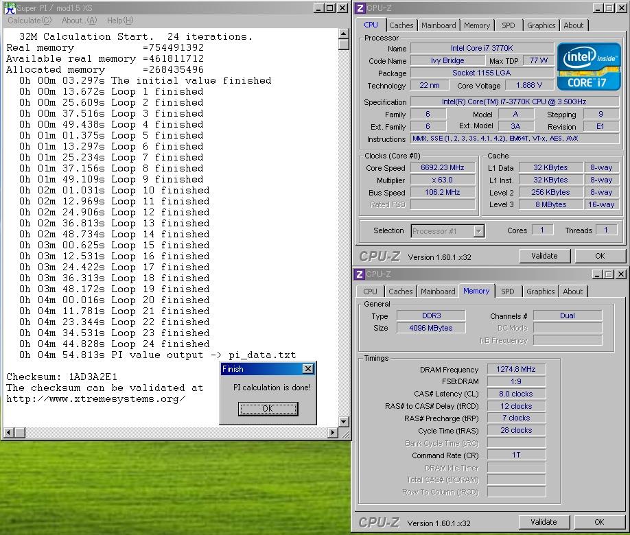Select the SPD tab in upper CPU-Z
The image size is (630, 535).
pos(509,25)
